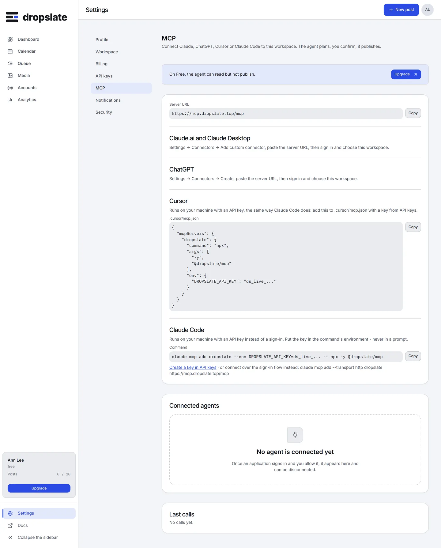The image size is (441, 548).
Task: Open the Queue page
Action: 39,63
